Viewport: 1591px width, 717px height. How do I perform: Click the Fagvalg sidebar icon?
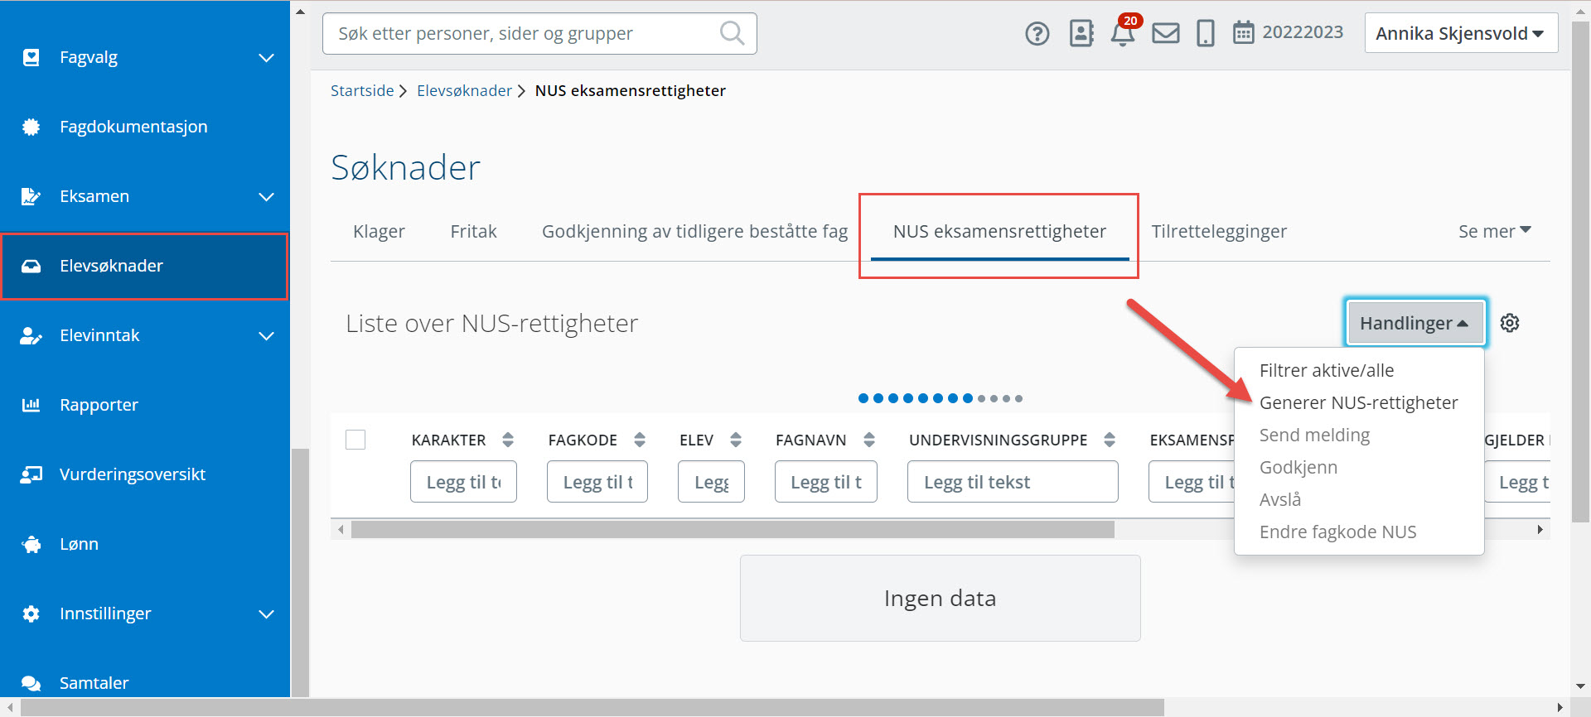tap(31, 57)
